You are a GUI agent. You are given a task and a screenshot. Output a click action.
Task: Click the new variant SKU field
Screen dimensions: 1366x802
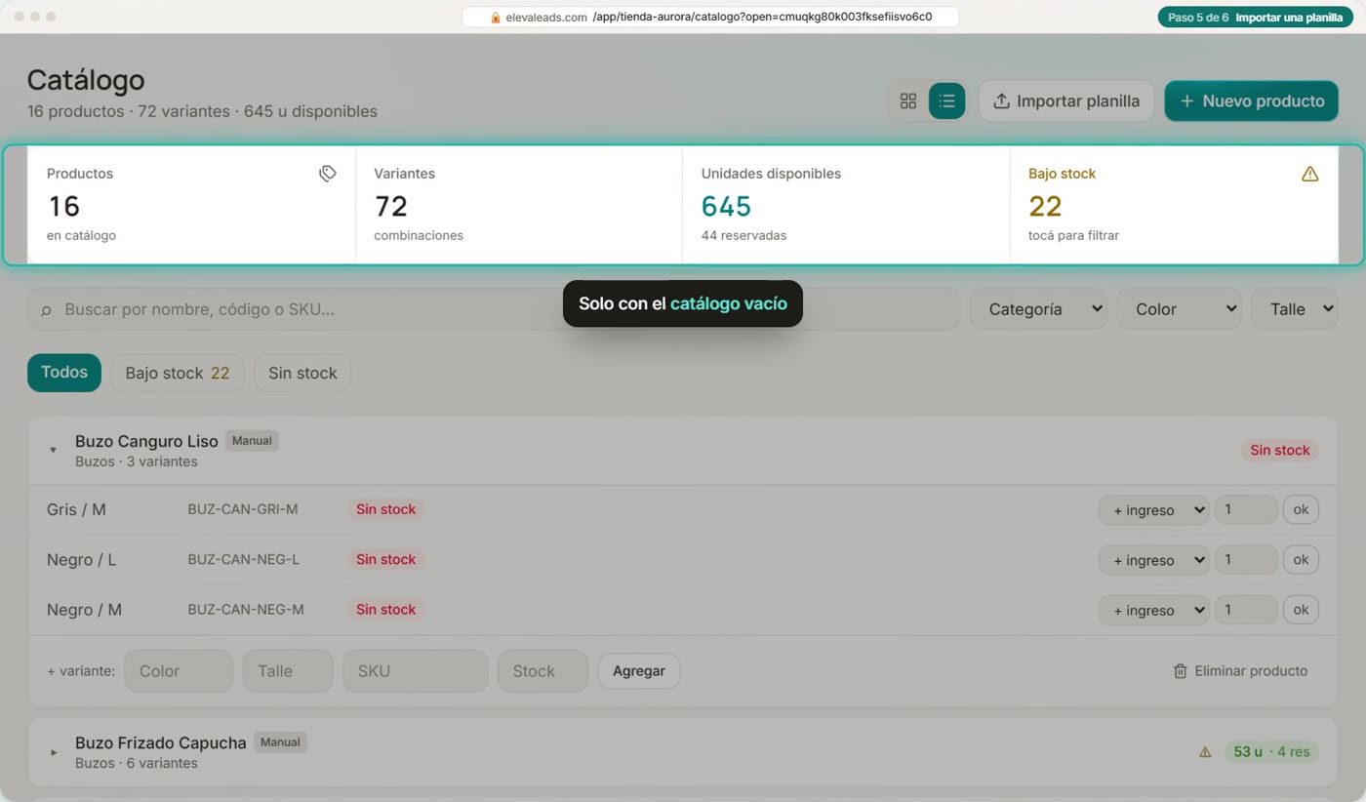tap(415, 671)
